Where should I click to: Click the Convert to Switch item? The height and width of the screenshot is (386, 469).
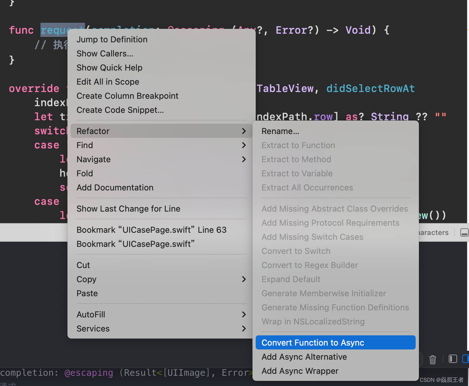[x=336, y=251]
